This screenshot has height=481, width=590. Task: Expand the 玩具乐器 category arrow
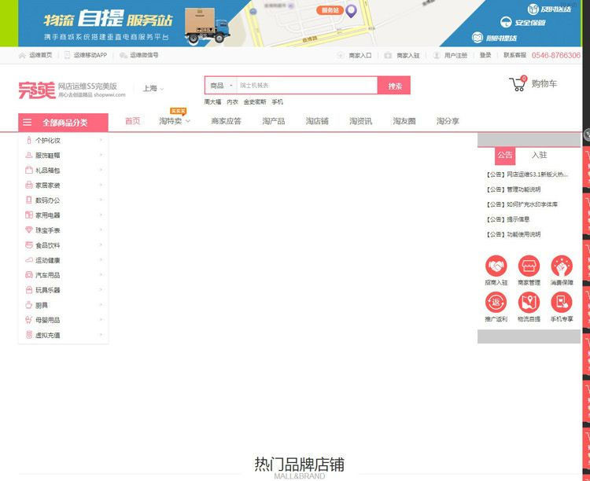click(101, 289)
